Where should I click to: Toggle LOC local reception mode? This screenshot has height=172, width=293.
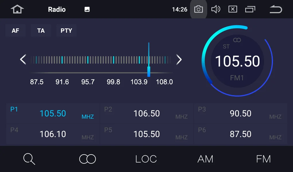[146, 159]
